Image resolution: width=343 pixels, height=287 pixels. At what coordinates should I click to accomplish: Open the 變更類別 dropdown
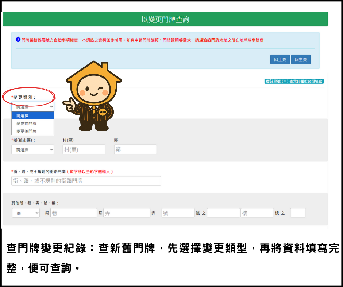[32, 107]
